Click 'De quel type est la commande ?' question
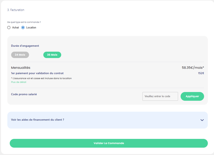214x155 pixels. point(24,22)
